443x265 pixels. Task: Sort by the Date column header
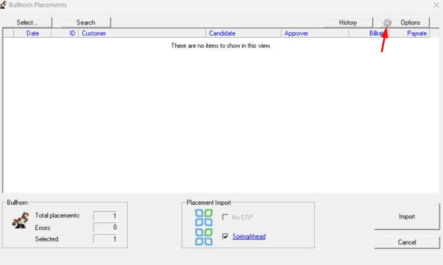point(32,33)
